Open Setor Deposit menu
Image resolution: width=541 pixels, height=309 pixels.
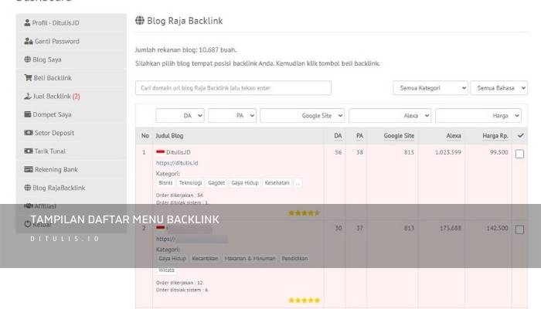(x=71, y=132)
